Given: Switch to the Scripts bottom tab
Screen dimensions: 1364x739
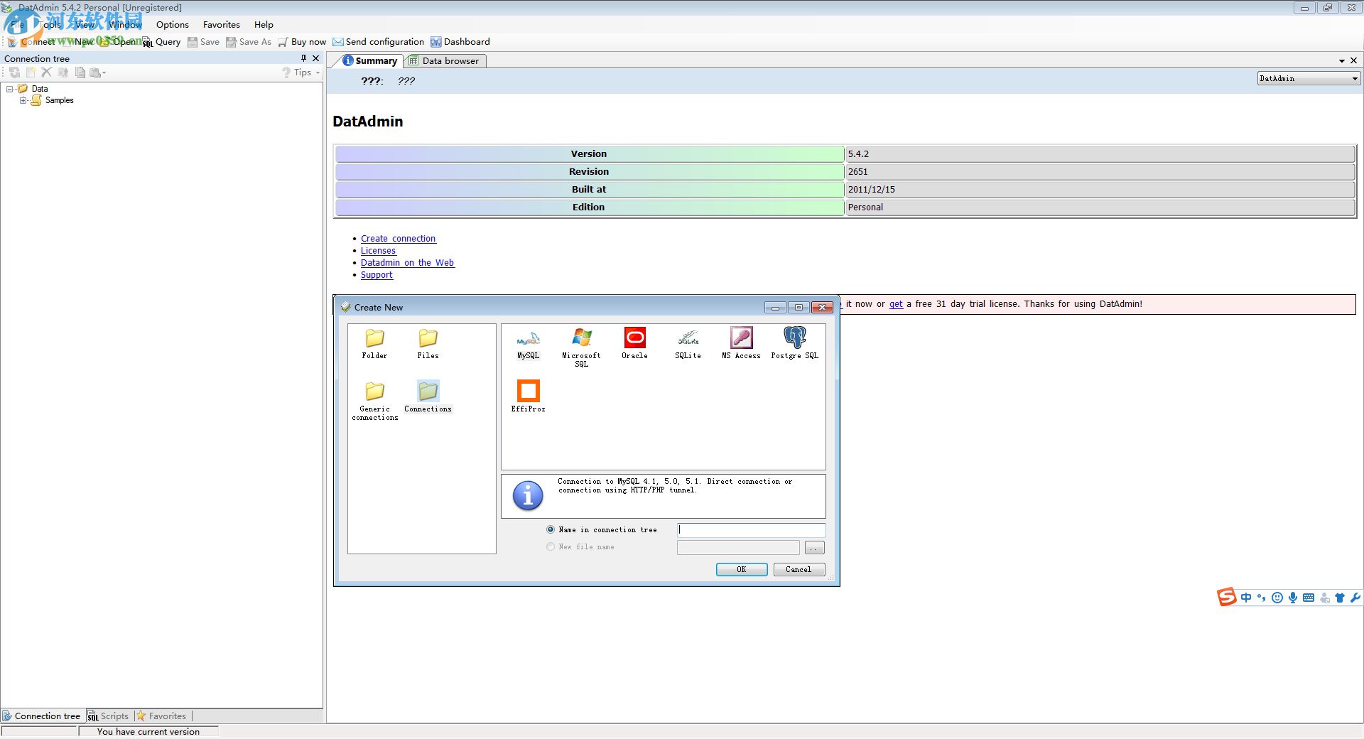Looking at the screenshot, I should click(x=108, y=716).
